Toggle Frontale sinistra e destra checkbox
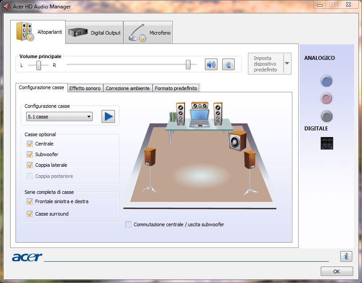The width and height of the screenshot is (362, 283). point(30,201)
